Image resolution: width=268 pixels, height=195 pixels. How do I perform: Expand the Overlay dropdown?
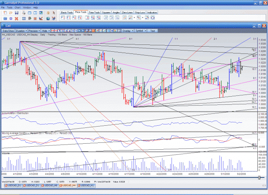[x=128, y=31]
